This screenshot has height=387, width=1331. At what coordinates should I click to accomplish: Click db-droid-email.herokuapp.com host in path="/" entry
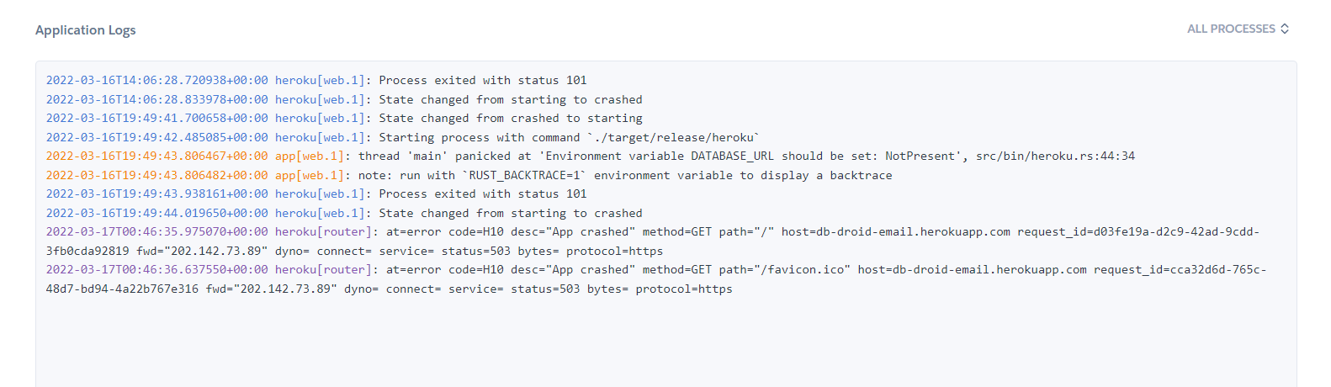(x=895, y=232)
